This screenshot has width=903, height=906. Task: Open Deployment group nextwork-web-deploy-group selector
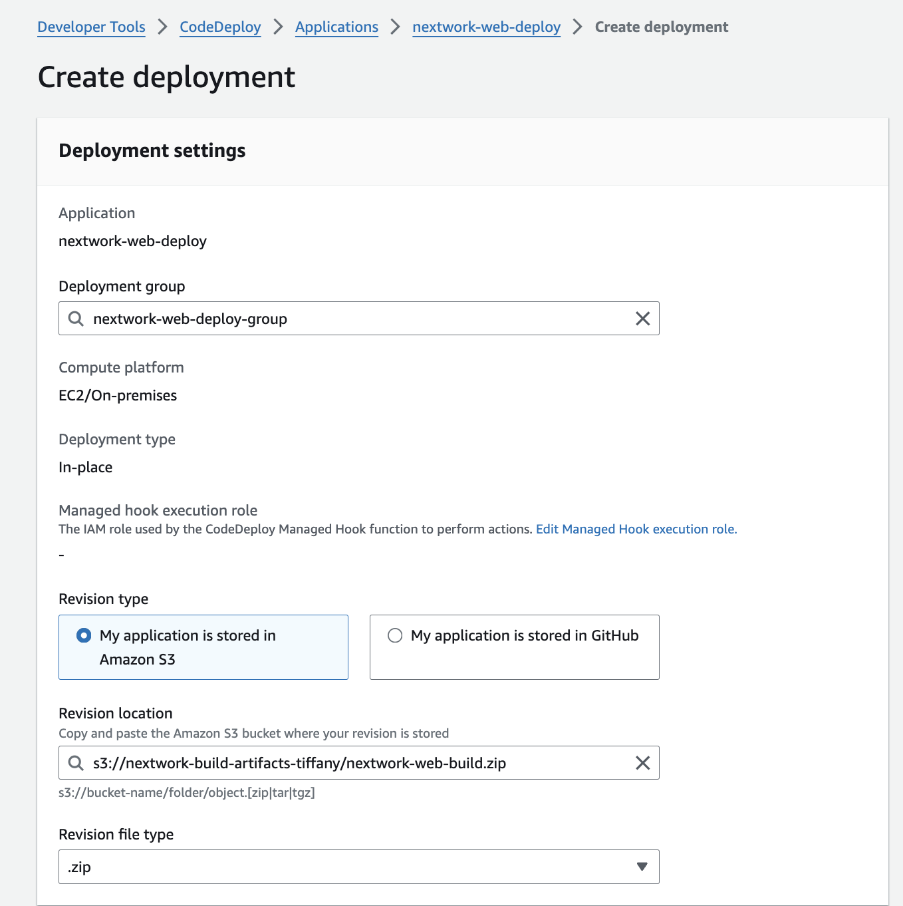click(359, 319)
